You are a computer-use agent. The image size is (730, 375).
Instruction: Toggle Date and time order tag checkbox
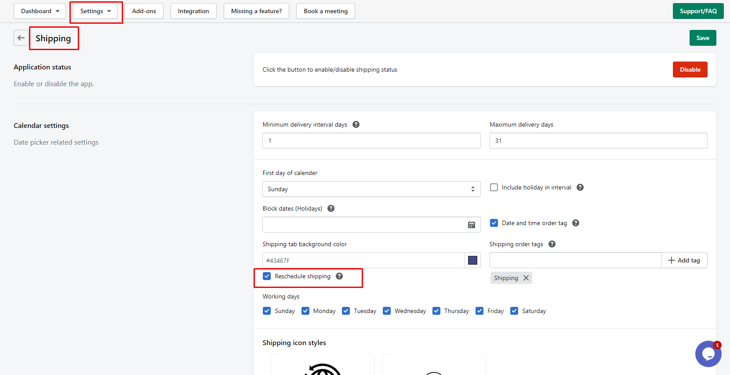494,223
